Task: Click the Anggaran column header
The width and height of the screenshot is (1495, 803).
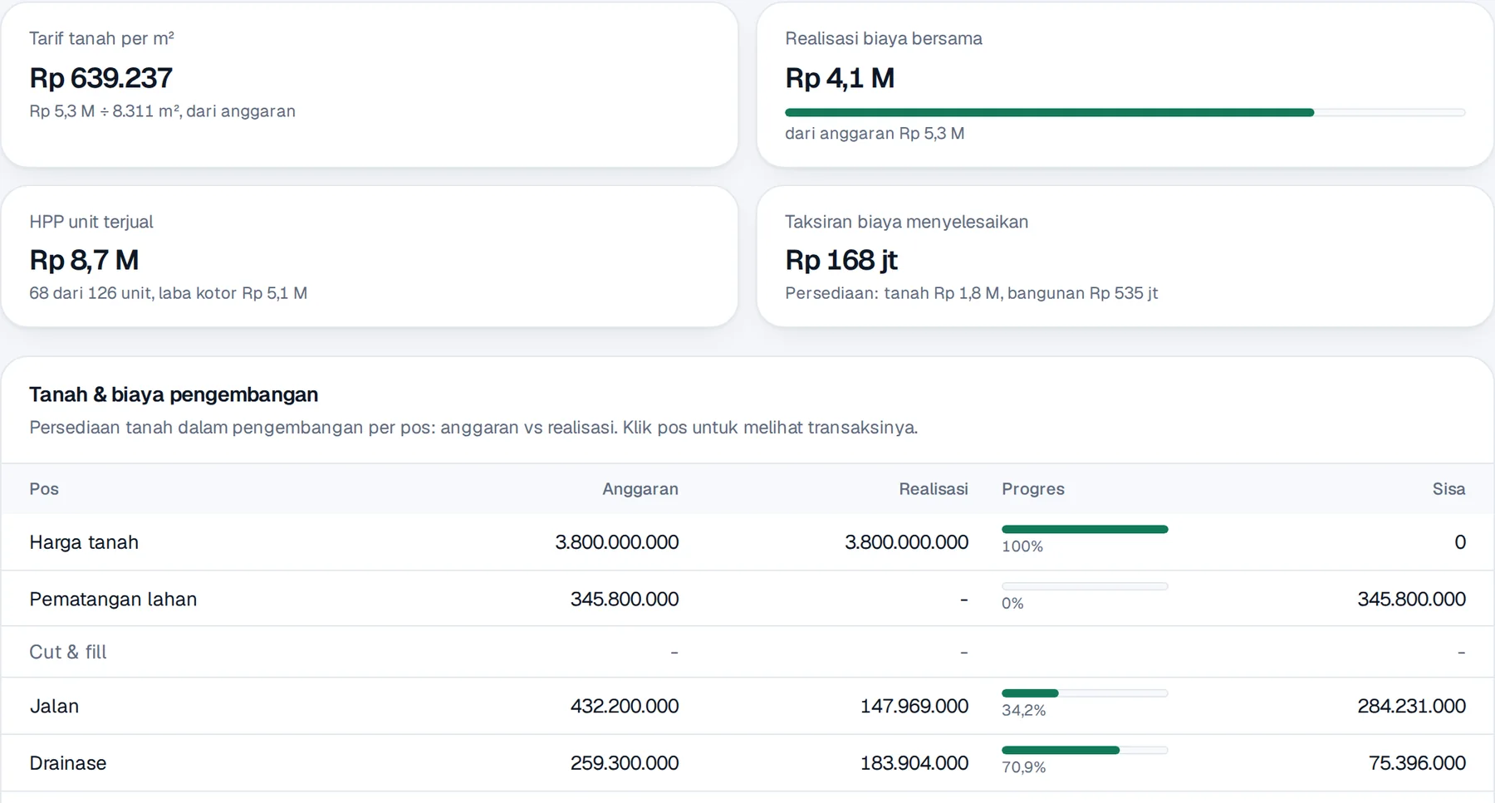Action: [640, 489]
